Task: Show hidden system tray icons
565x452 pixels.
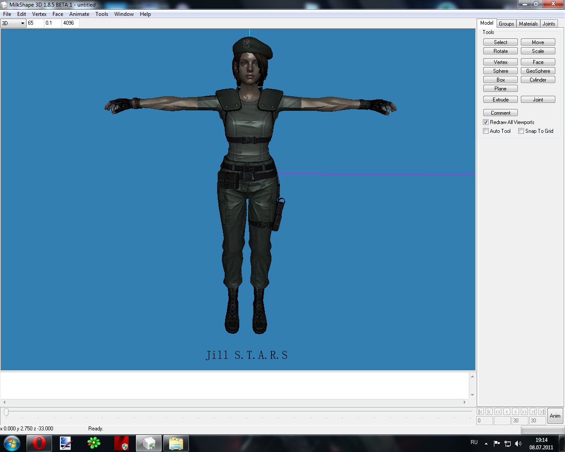Action: click(x=486, y=444)
